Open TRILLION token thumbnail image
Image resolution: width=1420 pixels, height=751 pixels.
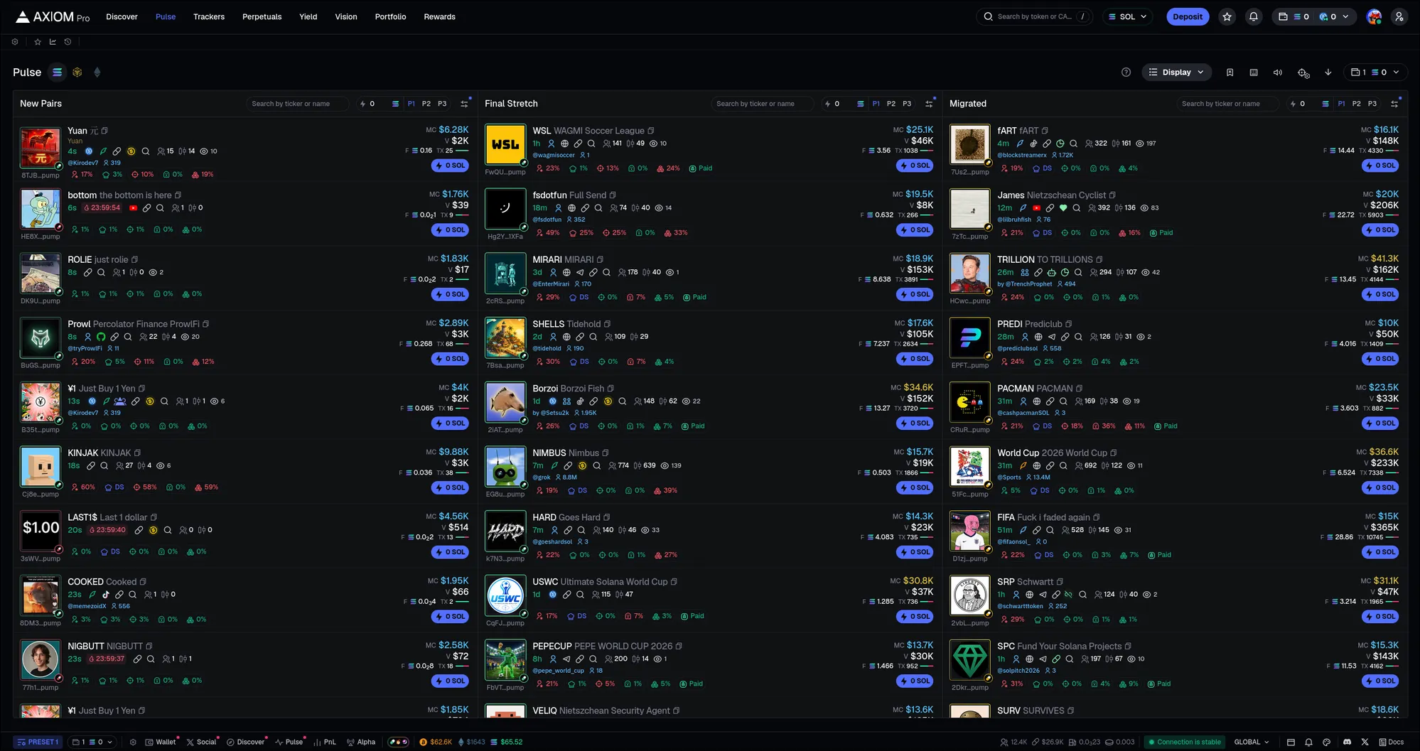[x=969, y=274]
